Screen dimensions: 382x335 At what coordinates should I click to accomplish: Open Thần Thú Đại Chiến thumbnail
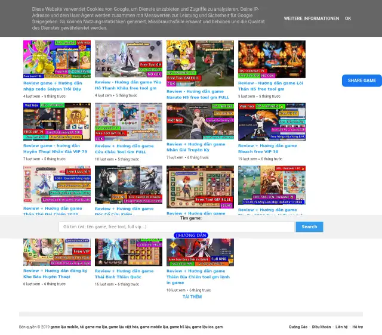pyautogui.click(x=57, y=184)
